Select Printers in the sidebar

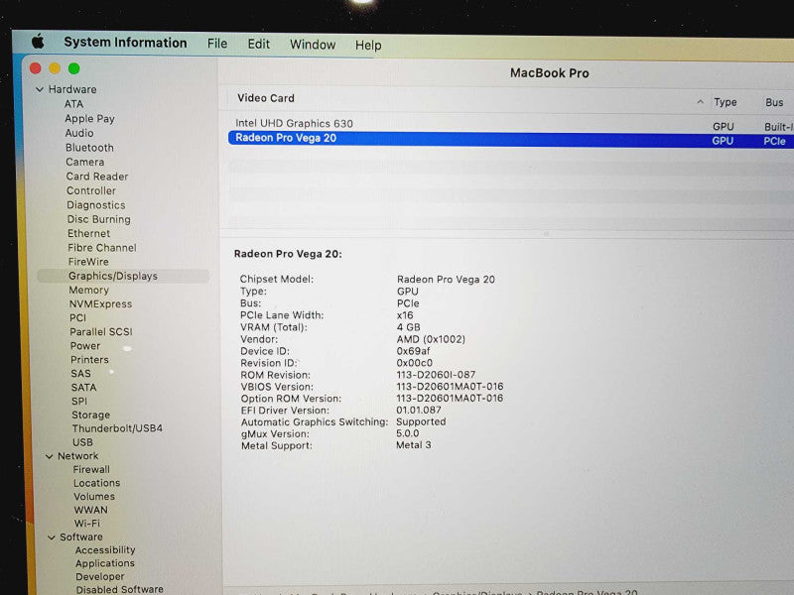(x=89, y=360)
